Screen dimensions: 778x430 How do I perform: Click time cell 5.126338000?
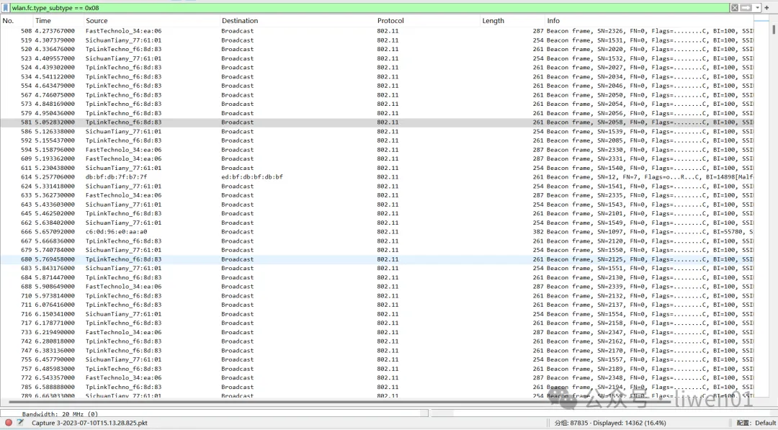[x=55, y=131]
